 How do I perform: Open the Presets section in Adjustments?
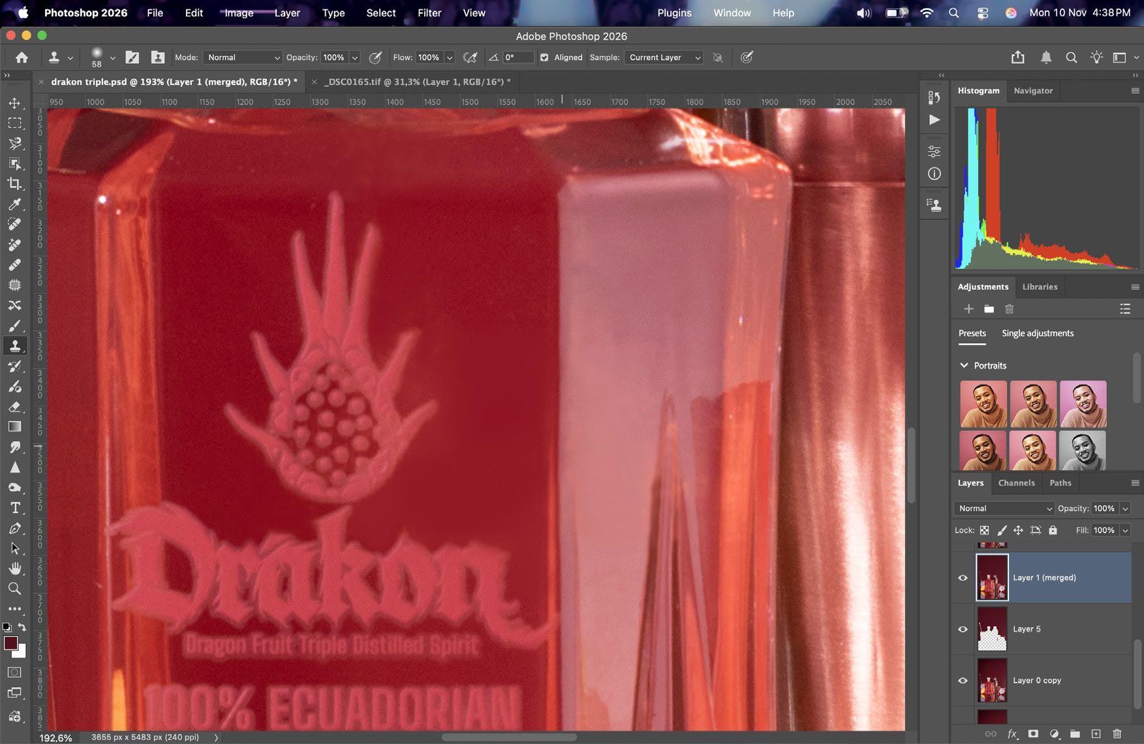tap(972, 333)
